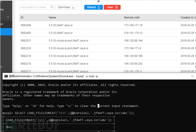This screenshot has width=196, height=132.
Task: Select the highlighted blue sidebar item
Action: (6, 32)
